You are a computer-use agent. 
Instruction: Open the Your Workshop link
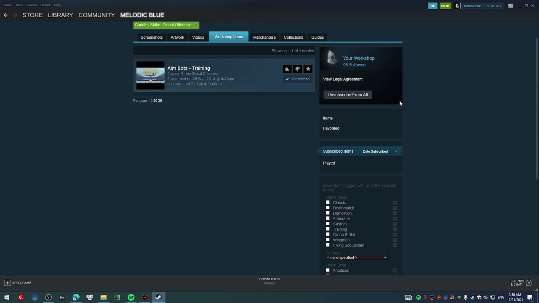pyautogui.click(x=359, y=58)
